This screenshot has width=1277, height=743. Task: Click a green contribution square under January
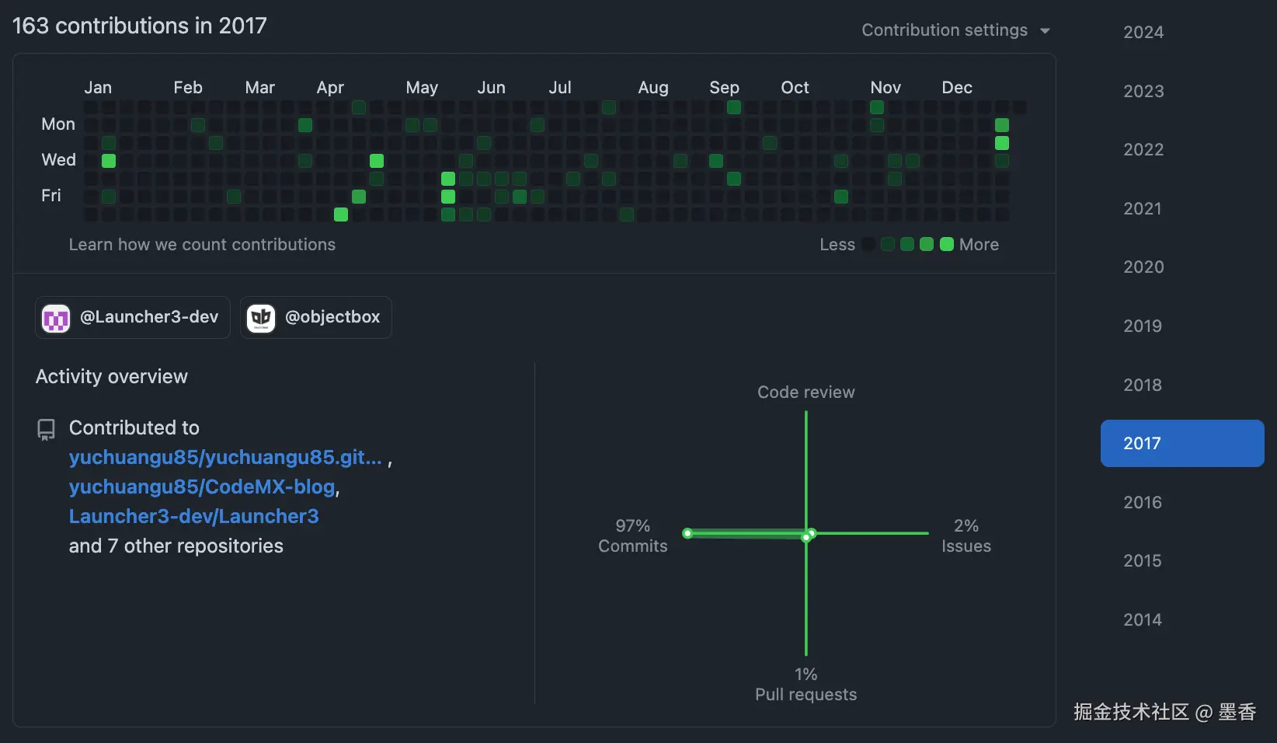click(109, 161)
